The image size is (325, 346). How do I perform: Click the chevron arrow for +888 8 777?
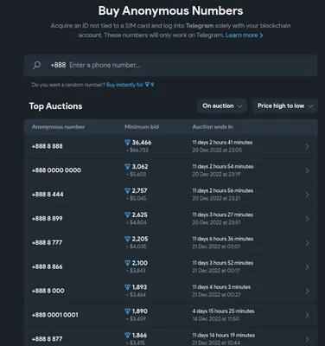coord(307,243)
